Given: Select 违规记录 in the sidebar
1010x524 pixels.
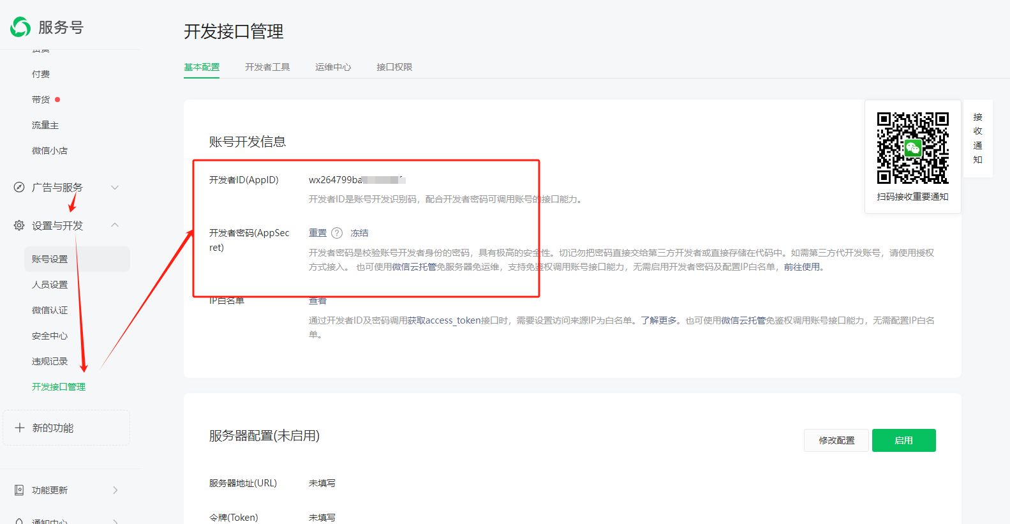Looking at the screenshot, I should pos(50,361).
